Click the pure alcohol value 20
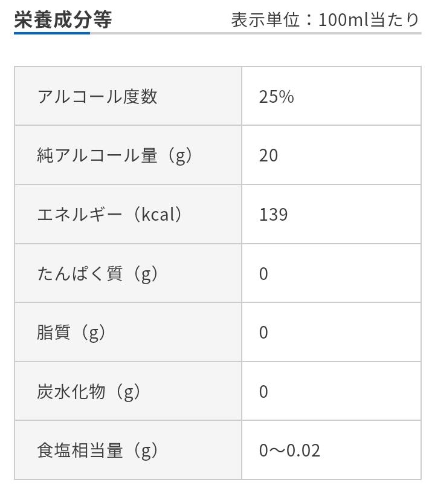The width and height of the screenshot is (435, 494). pos(268,155)
